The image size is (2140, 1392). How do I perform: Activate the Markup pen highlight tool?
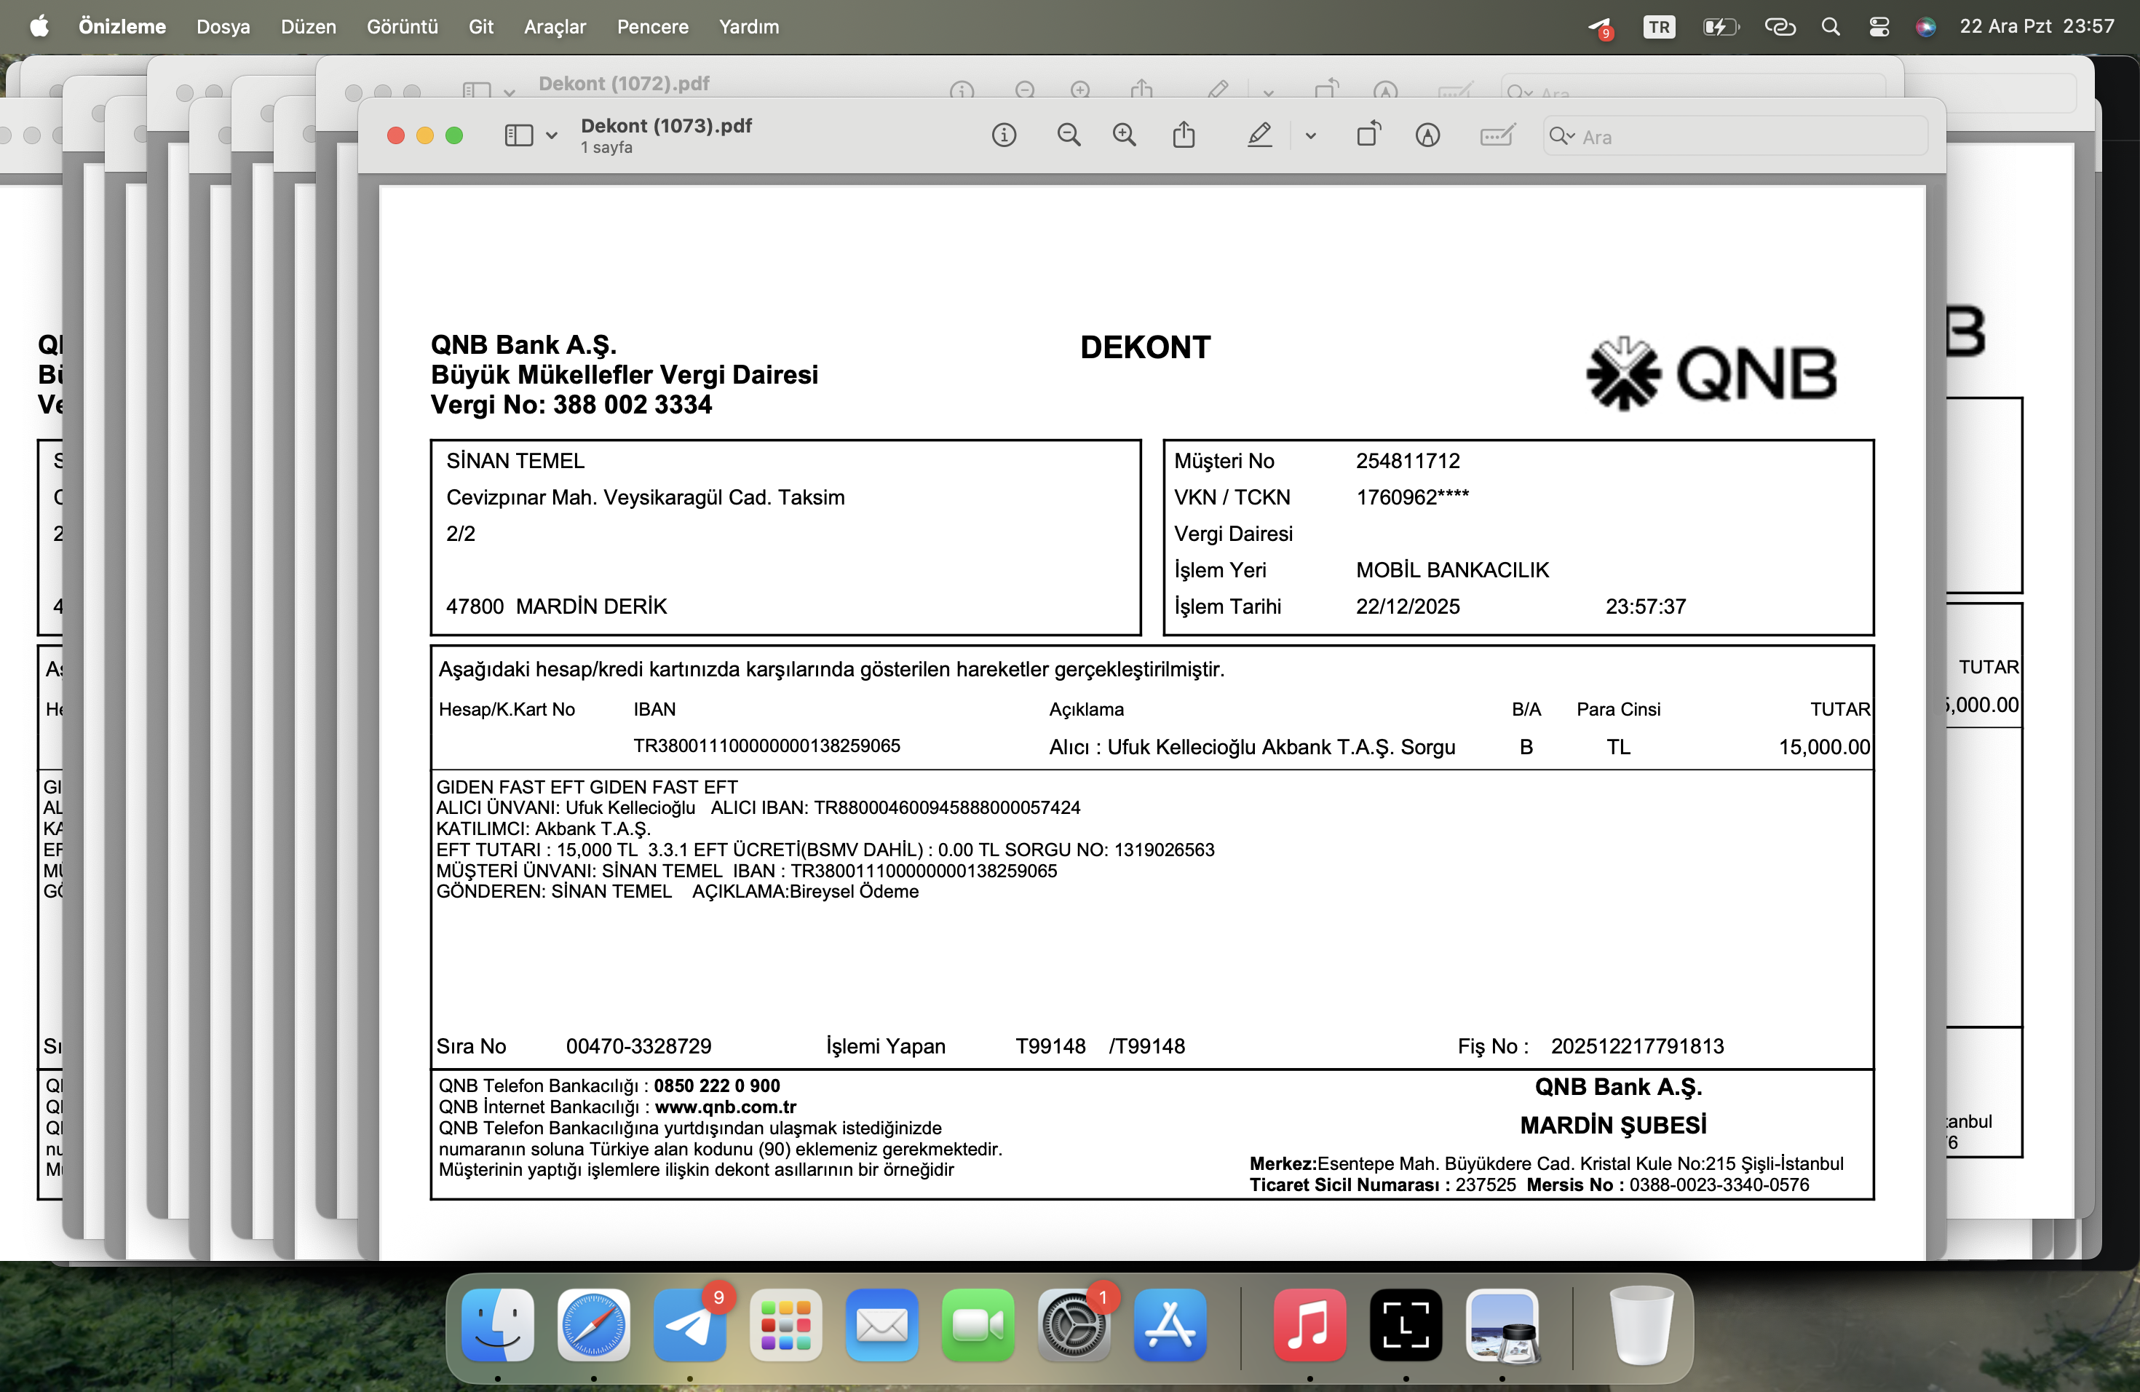point(1260,136)
